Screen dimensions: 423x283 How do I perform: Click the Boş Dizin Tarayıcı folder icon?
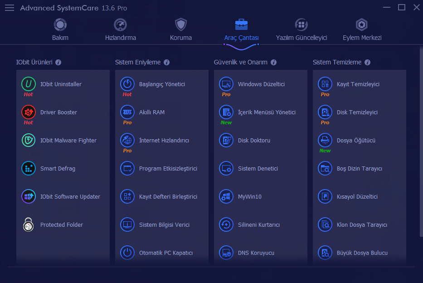coord(325,168)
